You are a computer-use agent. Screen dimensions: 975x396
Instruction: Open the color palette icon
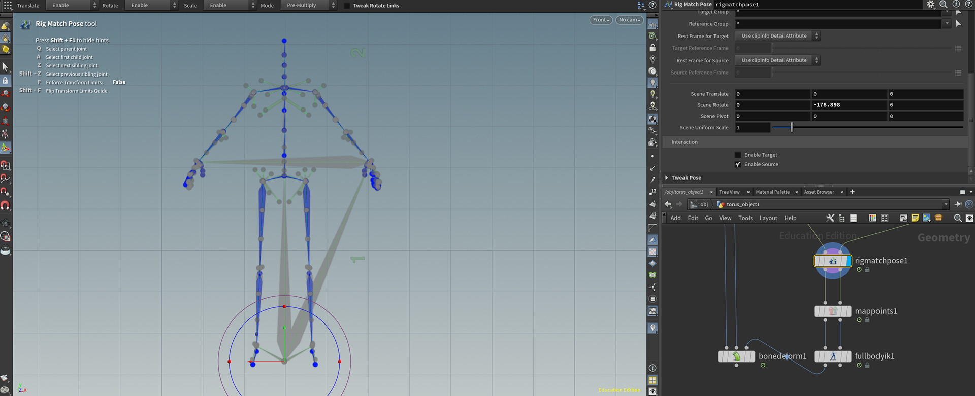point(872,218)
